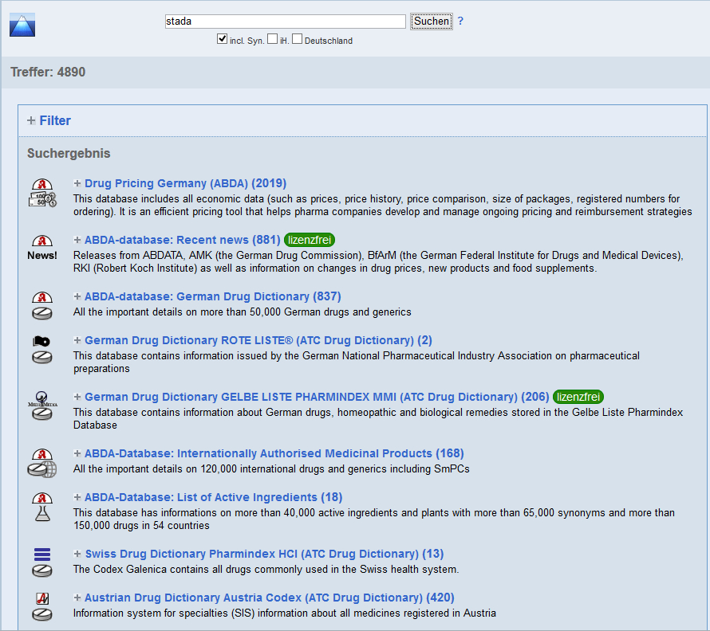Open Internationally Authorised Medicinal Products (168) link
The image size is (710, 631).
coord(274,453)
